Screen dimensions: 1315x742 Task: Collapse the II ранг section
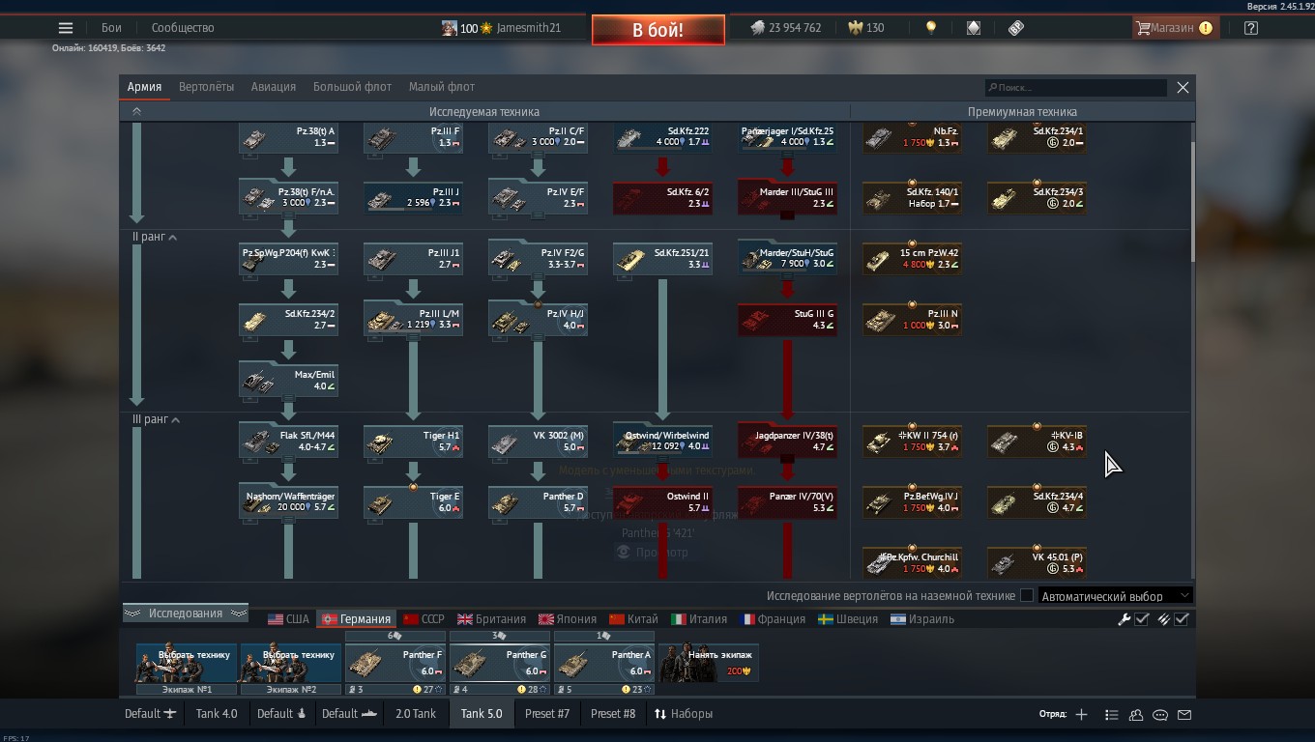click(x=173, y=238)
